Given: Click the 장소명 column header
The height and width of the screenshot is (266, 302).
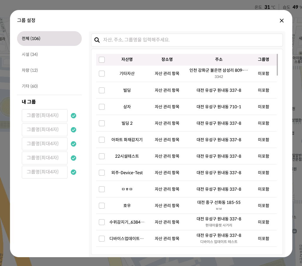Looking at the screenshot, I should point(167,59).
